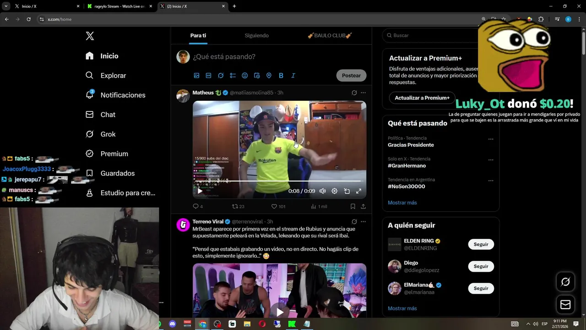Viewport: 586px width, 330px height.
Task: Add a poll to the new post
Action: [233, 76]
